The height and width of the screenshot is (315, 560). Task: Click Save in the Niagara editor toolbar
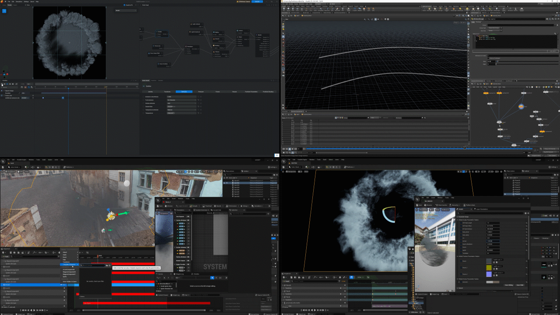coord(161,206)
